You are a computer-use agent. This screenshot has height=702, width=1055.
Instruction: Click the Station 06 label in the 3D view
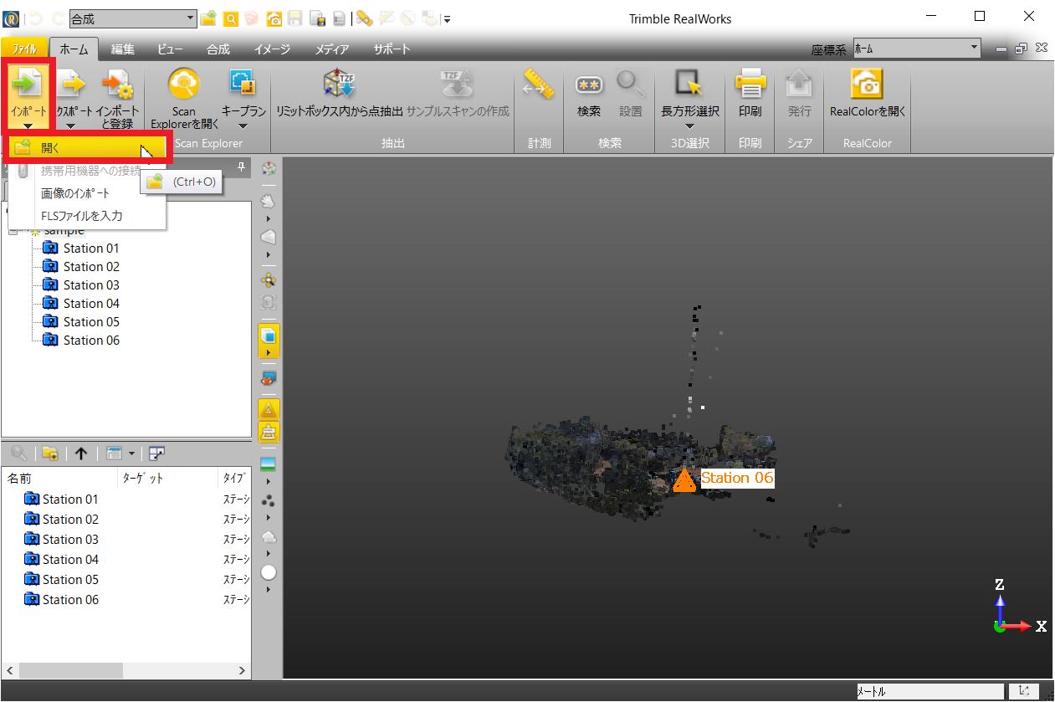click(737, 478)
